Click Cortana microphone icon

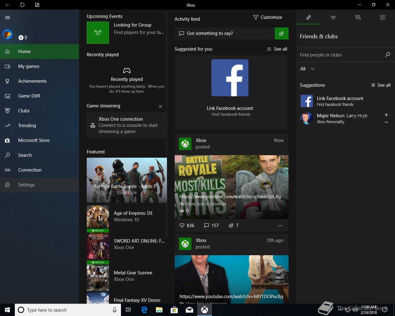[x=114, y=310]
